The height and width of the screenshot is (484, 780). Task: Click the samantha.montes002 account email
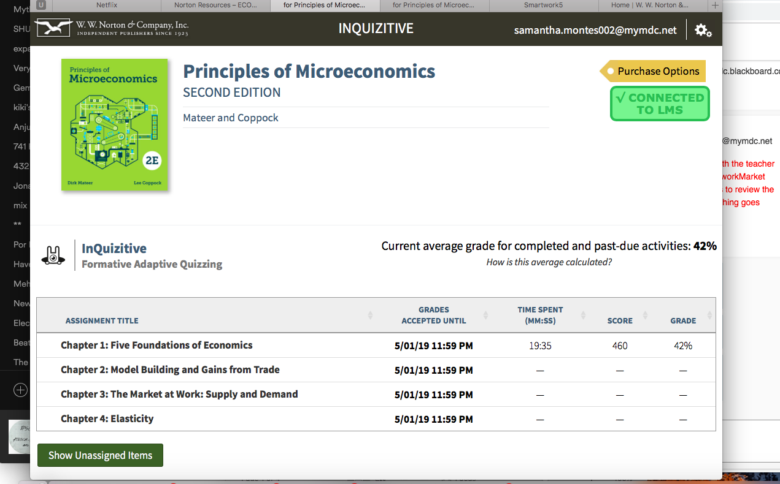(595, 29)
